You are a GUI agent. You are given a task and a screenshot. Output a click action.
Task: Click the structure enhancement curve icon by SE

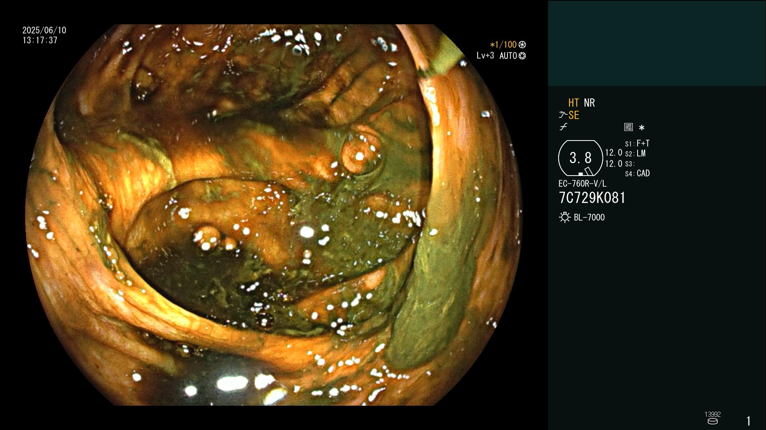coord(563,115)
